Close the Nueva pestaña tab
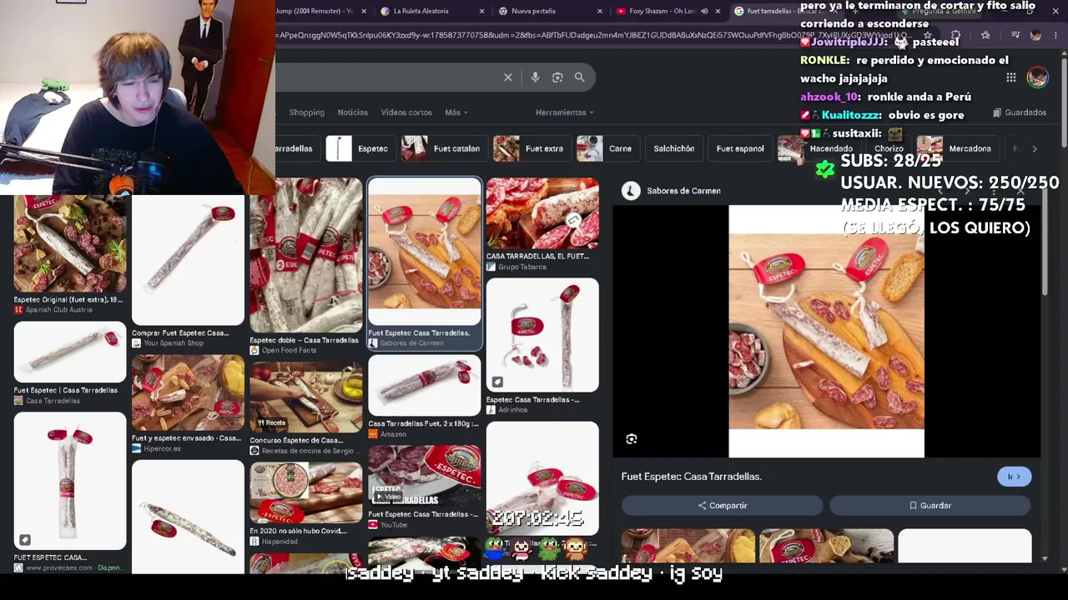The image size is (1068, 600). pyautogui.click(x=600, y=11)
